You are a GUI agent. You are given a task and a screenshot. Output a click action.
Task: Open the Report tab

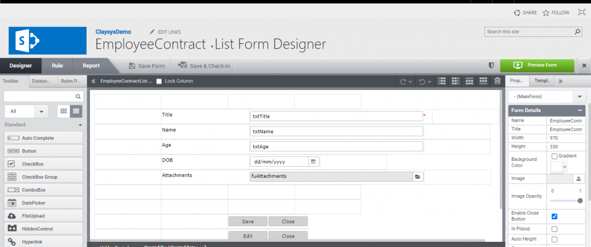91,66
